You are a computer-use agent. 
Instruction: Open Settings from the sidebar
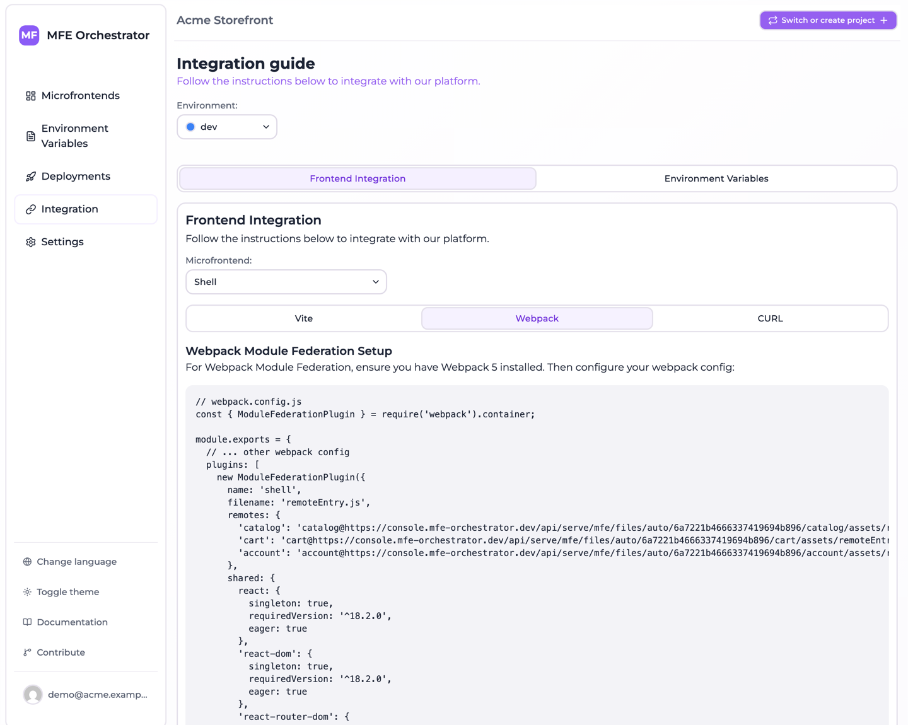[86, 242]
